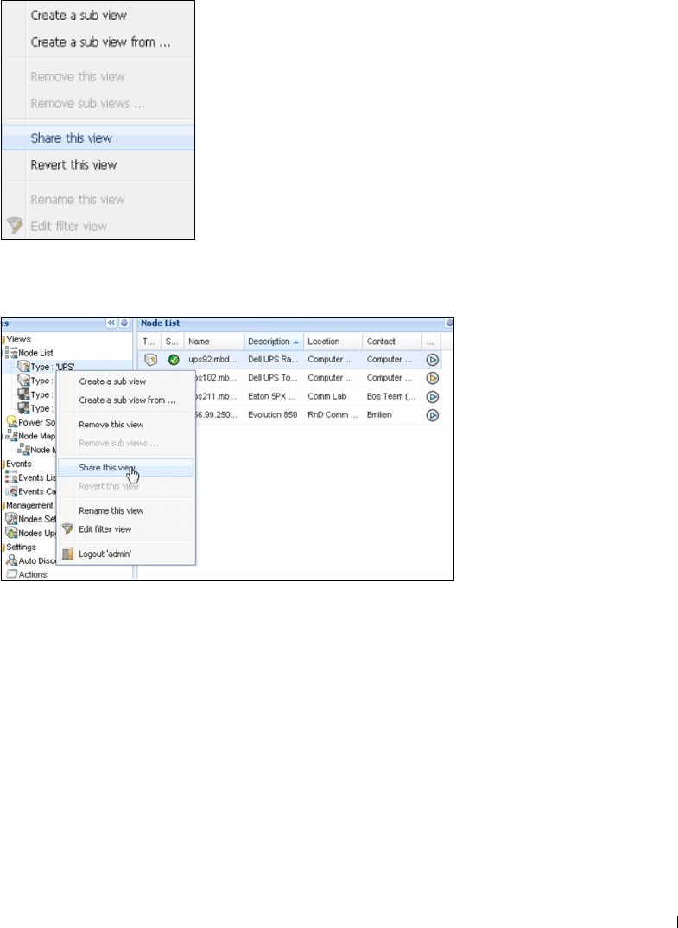Open the extra columns header with ellipsis

(430, 342)
